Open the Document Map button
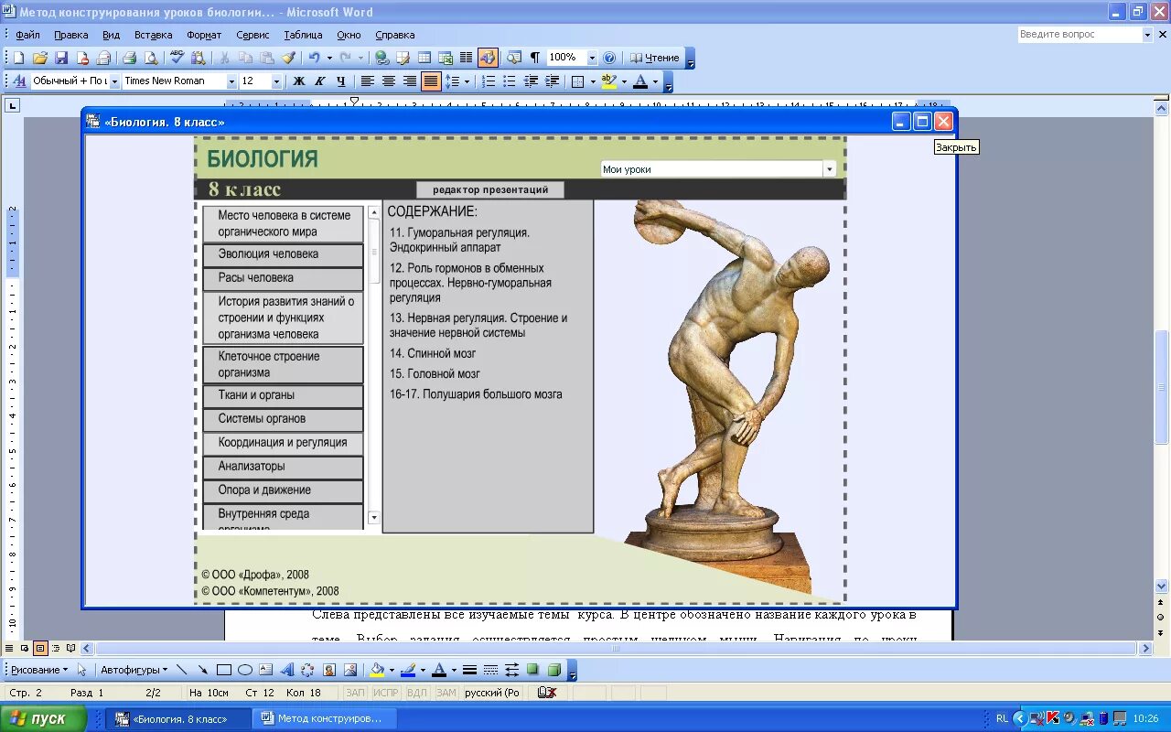This screenshot has height=732, width=1171. click(x=513, y=58)
